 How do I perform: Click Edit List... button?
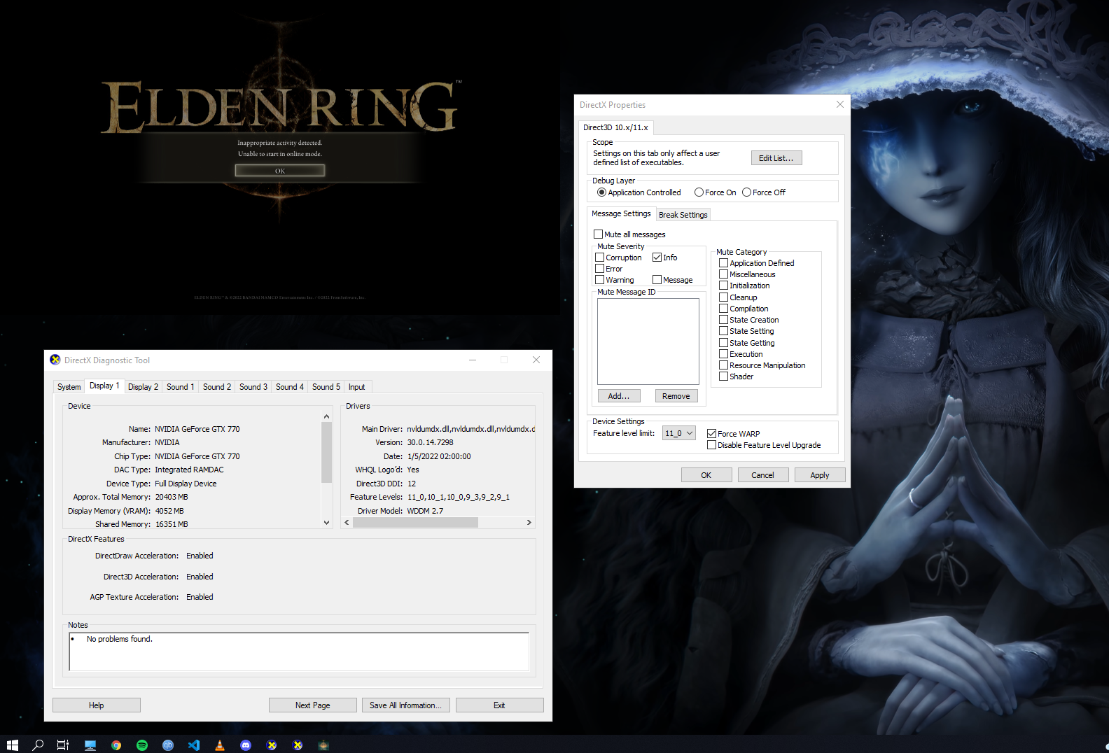coord(776,158)
